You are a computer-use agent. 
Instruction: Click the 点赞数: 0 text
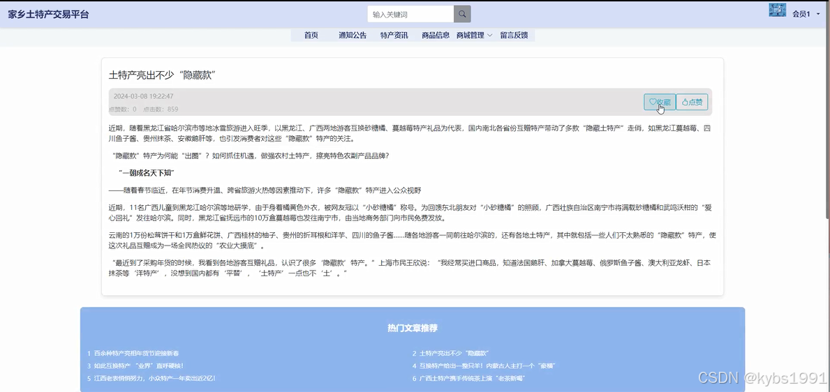point(123,110)
